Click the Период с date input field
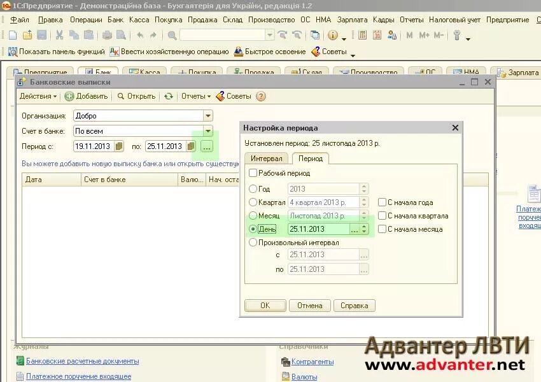The image size is (541, 382). [x=94, y=146]
